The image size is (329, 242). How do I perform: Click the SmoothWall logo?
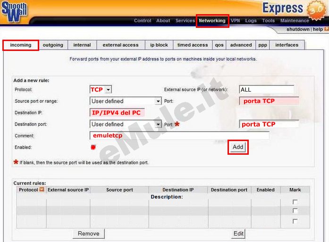(14, 11)
